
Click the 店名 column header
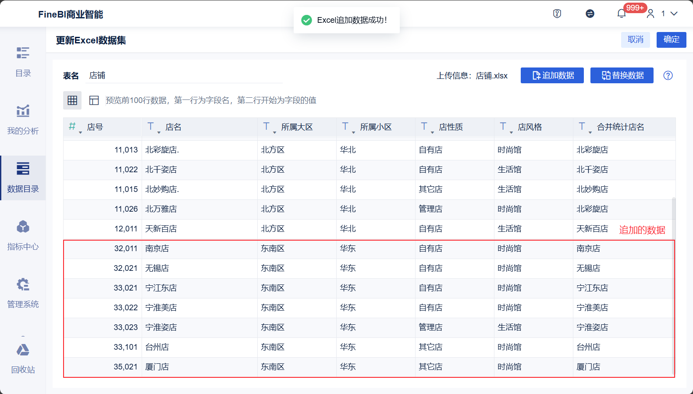pyautogui.click(x=200, y=127)
